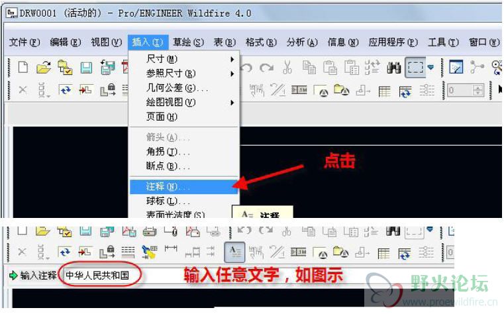504x314 pixels.
Task: Click the scissors Cut icon in top screenshot
Action: [287, 67]
